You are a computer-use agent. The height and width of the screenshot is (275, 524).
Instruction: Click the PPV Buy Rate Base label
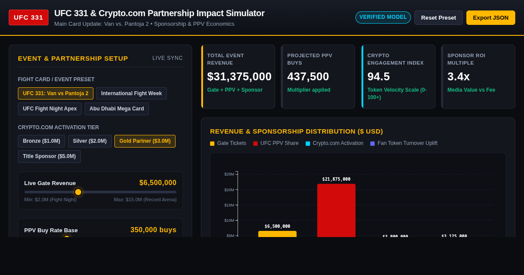point(51,230)
